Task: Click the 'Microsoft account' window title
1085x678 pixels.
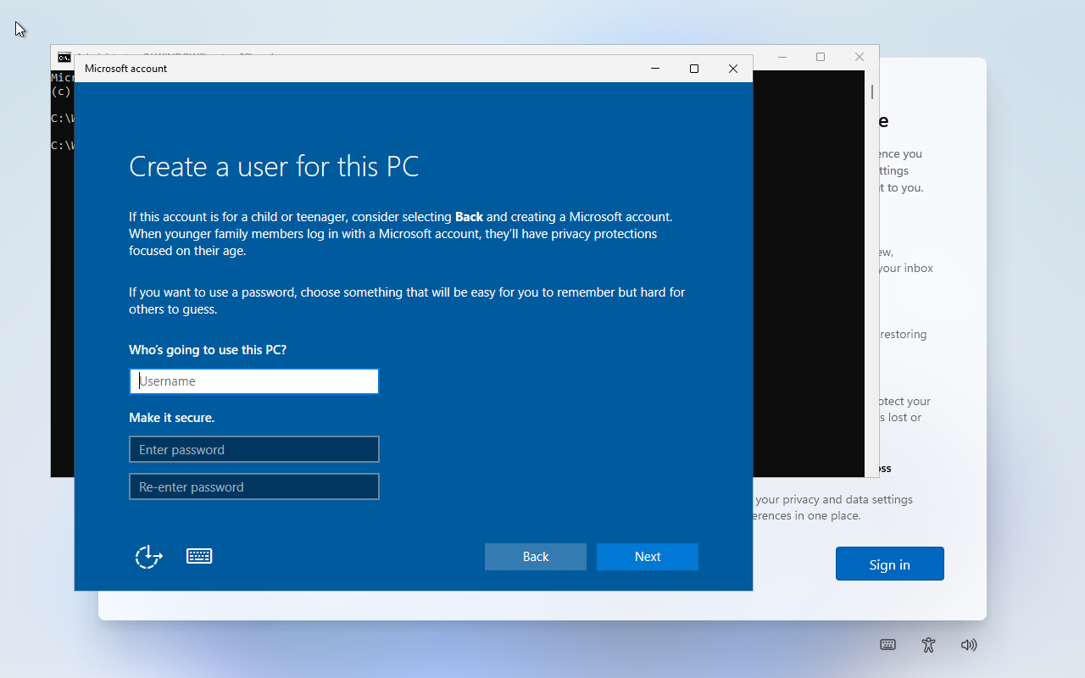Action: 126,69
